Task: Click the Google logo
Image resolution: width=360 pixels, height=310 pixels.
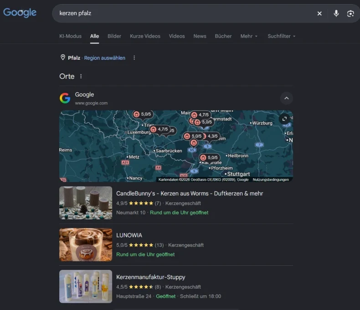Action: point(20,13)
